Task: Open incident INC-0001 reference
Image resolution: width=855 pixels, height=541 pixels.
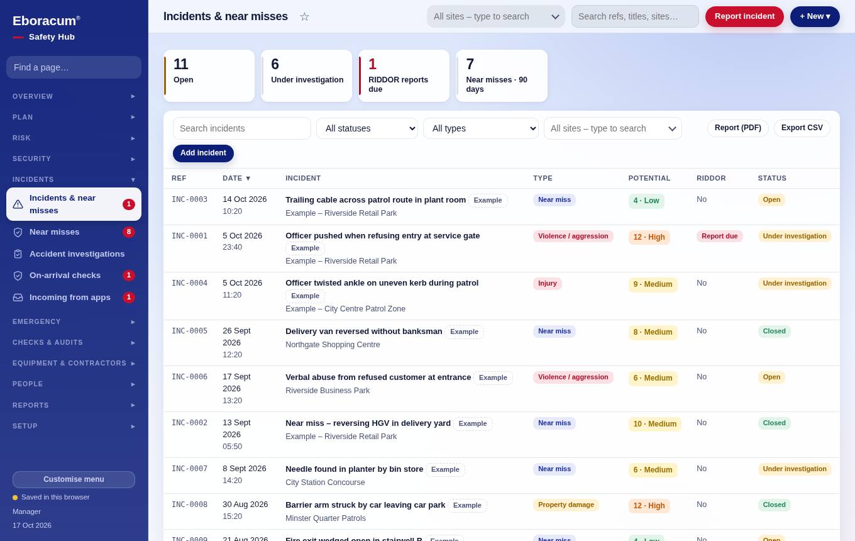Action: tap(189, 236)
